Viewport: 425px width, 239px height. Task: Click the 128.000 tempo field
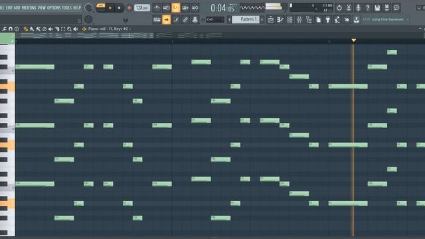(x=142, y=8)
